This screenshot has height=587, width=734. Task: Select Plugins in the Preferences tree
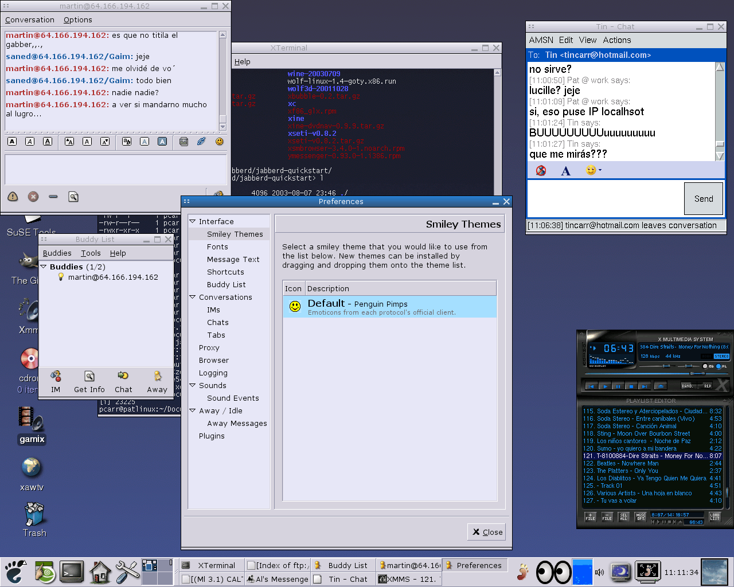pyautogui.click(x=212, y=436)
